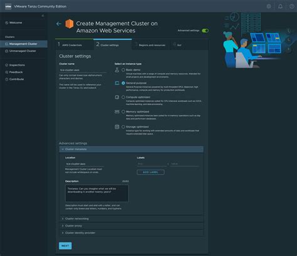This screenshot has width=297, height=256.
Task: Switch to step 1 AWS Credentials tab
Action: (74, 44)
